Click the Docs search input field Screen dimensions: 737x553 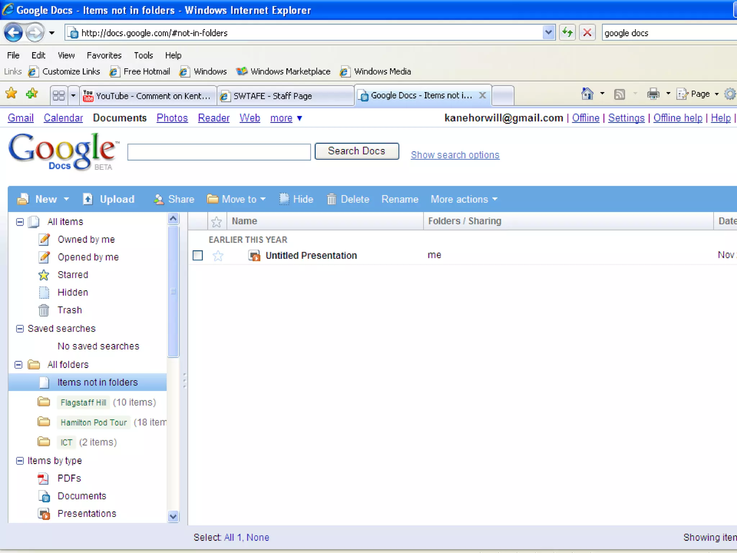(x=219, y=152)
